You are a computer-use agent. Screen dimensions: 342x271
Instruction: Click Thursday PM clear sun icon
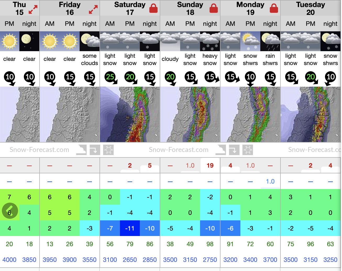[10, 41]
